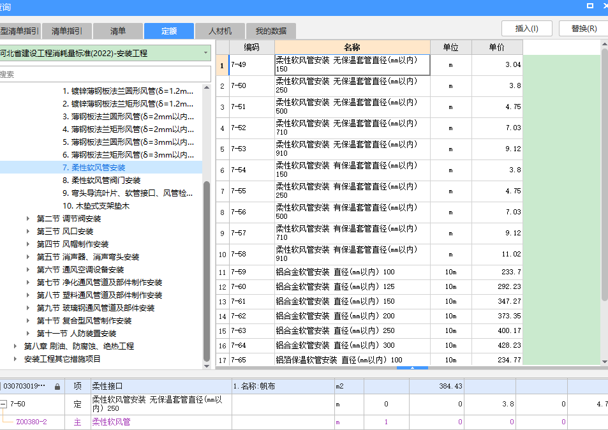
Task: Click the 替换(R) button
Action: pos(584,29)
